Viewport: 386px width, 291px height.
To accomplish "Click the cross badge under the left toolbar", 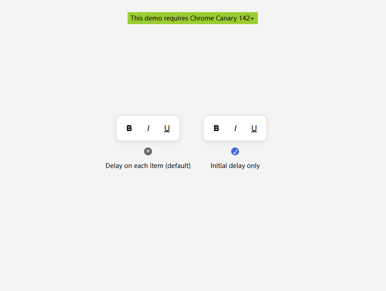I will coord(148,152).
